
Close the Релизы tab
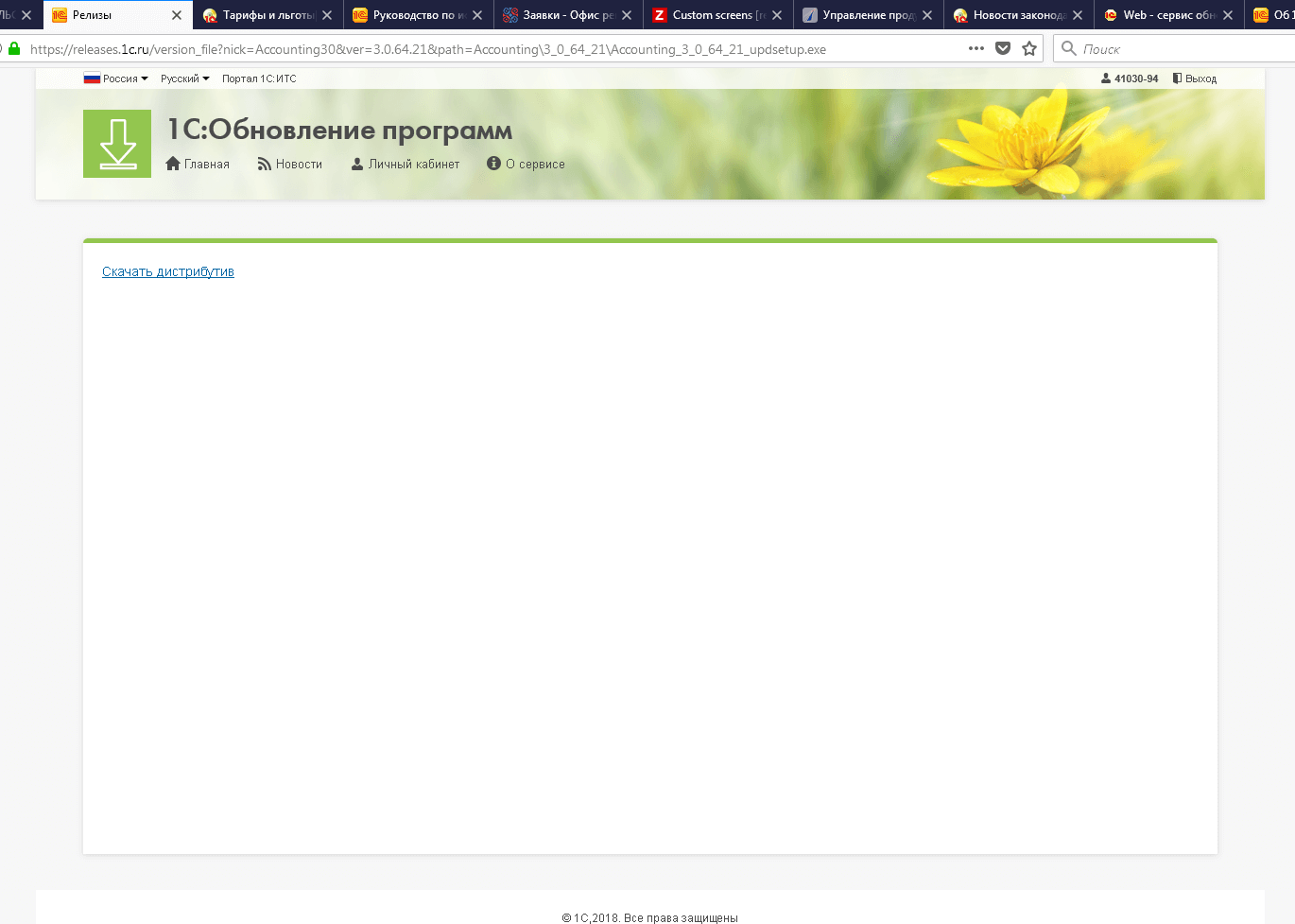[x=177, y=15]
